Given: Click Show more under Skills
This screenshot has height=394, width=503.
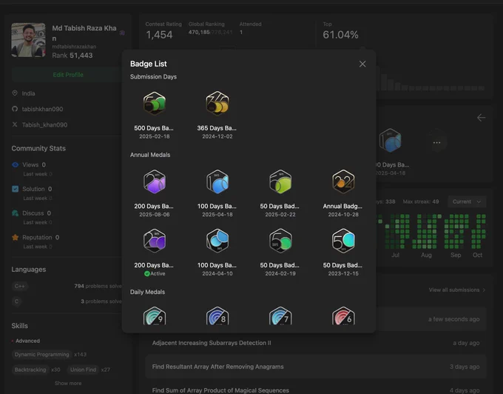Looking at the screenshot, I should [x=68, y=383].
